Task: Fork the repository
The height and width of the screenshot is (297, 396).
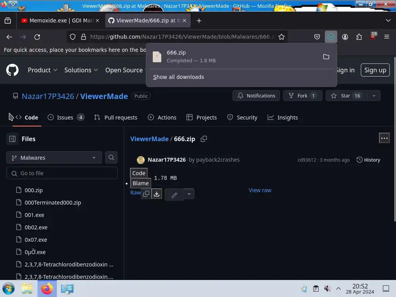Action: [x=302, y=96]
